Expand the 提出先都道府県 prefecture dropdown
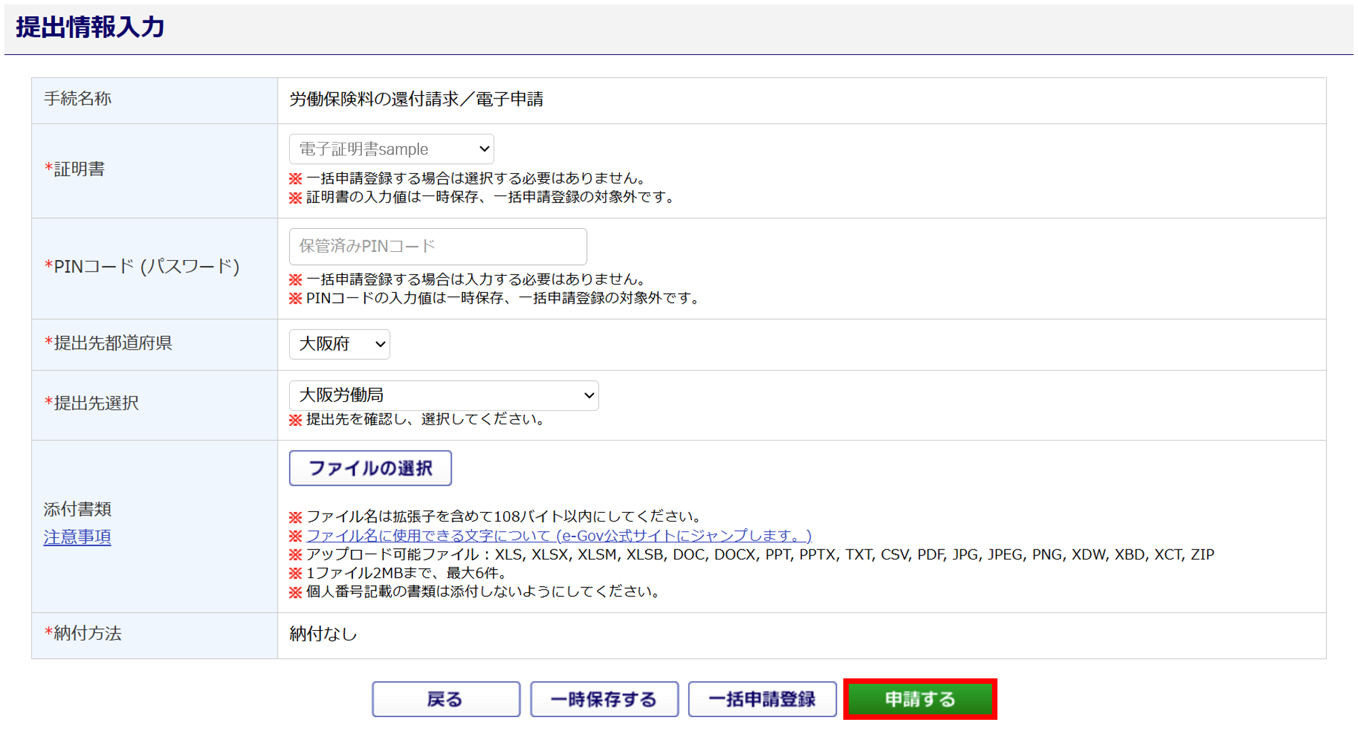1358x749 pixels. pyautogui.click(x=339, y=344)
